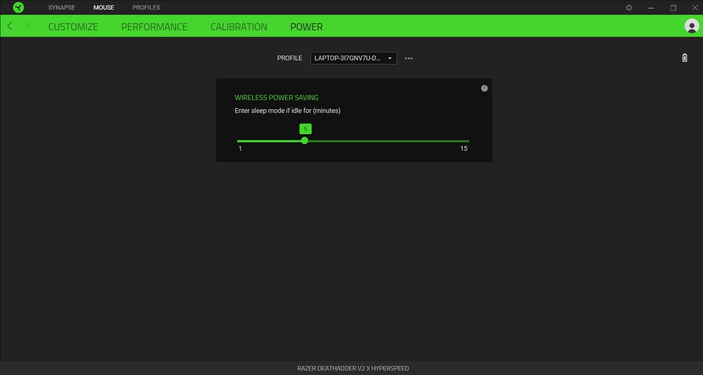The height and width of the screenshot is (375, 703).
Task: Click the forward navigation arrow
Action: point(26,26)
